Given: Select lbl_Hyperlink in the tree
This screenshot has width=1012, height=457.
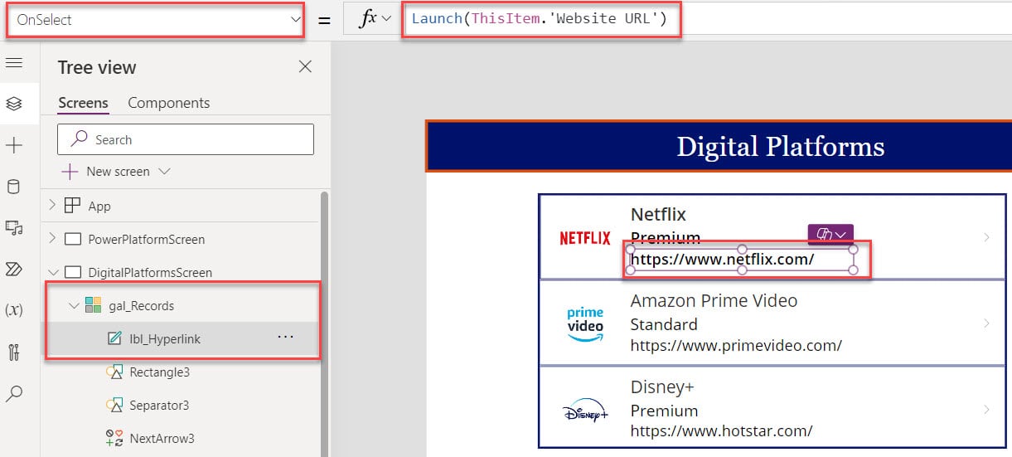Looking at the screenshot, I should click(x=165, y=338).
